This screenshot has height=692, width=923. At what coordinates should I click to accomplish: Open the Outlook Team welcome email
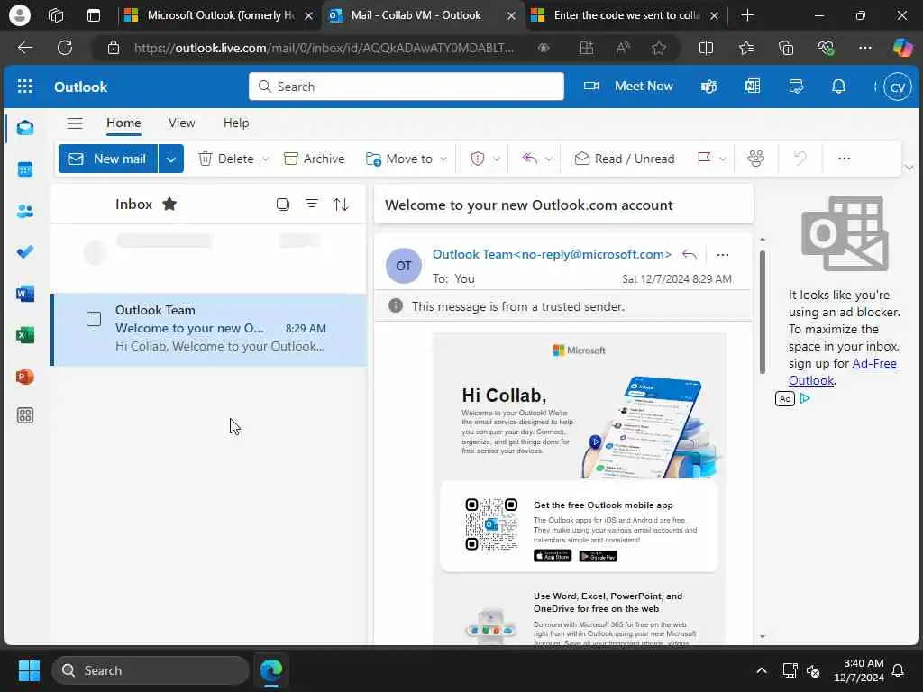(x=209, y=329)
